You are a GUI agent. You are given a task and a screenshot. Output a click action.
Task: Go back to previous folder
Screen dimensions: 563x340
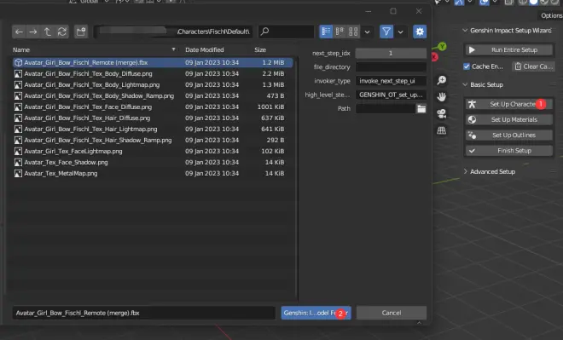click(x=19, y=32)
